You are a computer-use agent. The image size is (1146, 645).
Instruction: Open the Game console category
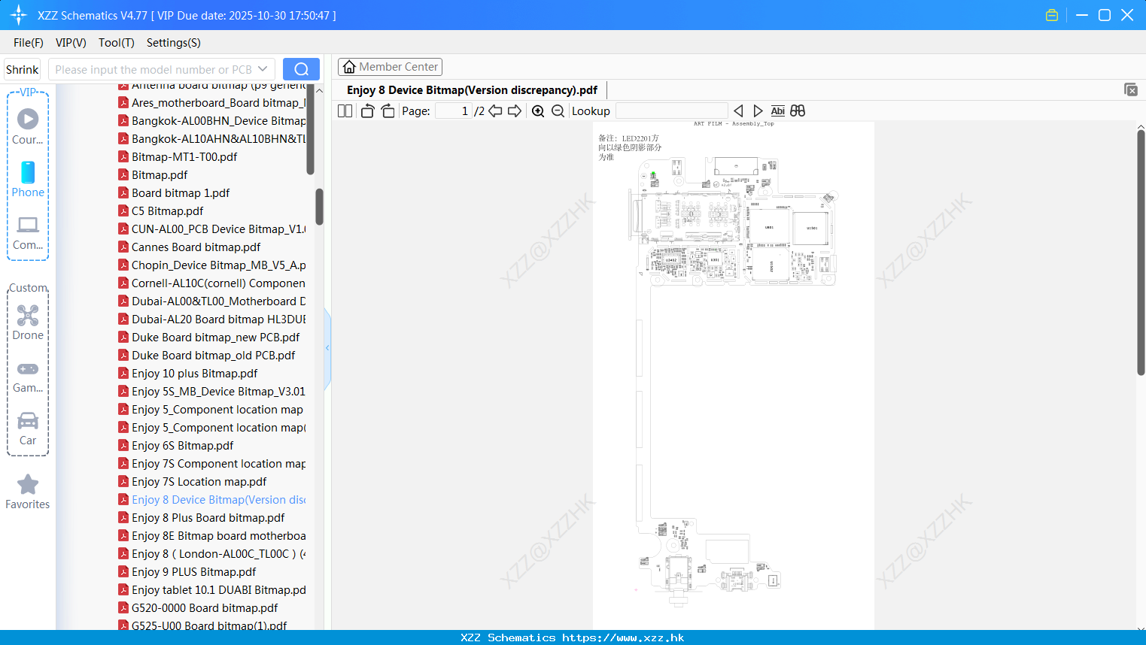[x=28, y=377]
